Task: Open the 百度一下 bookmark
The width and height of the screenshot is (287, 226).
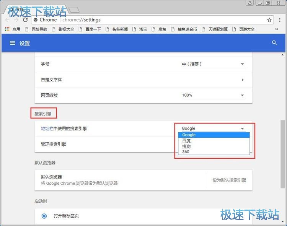Action: coord(90,29)
